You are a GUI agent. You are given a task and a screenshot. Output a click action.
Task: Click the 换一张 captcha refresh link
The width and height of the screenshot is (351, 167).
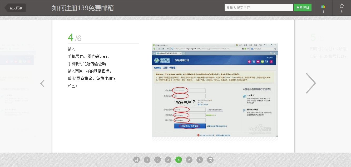(206, 105)
